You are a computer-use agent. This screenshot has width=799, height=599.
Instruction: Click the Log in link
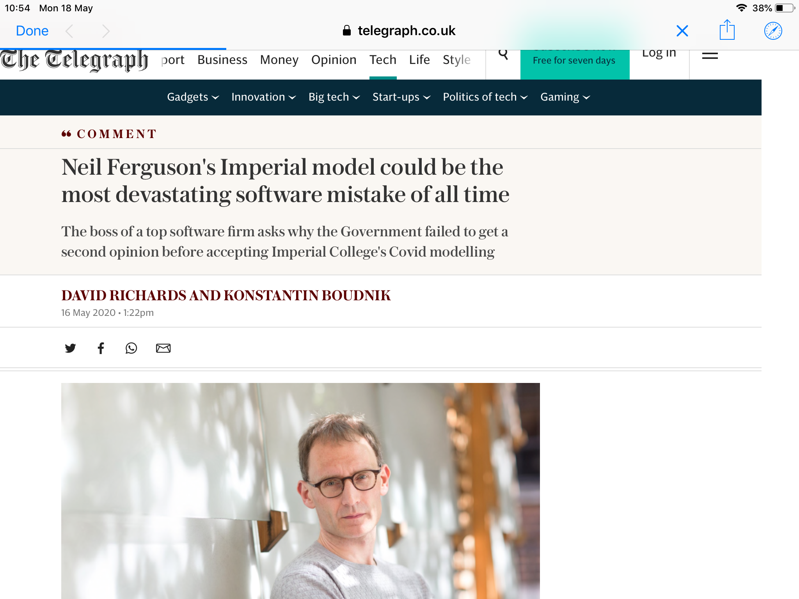point(659,54)
